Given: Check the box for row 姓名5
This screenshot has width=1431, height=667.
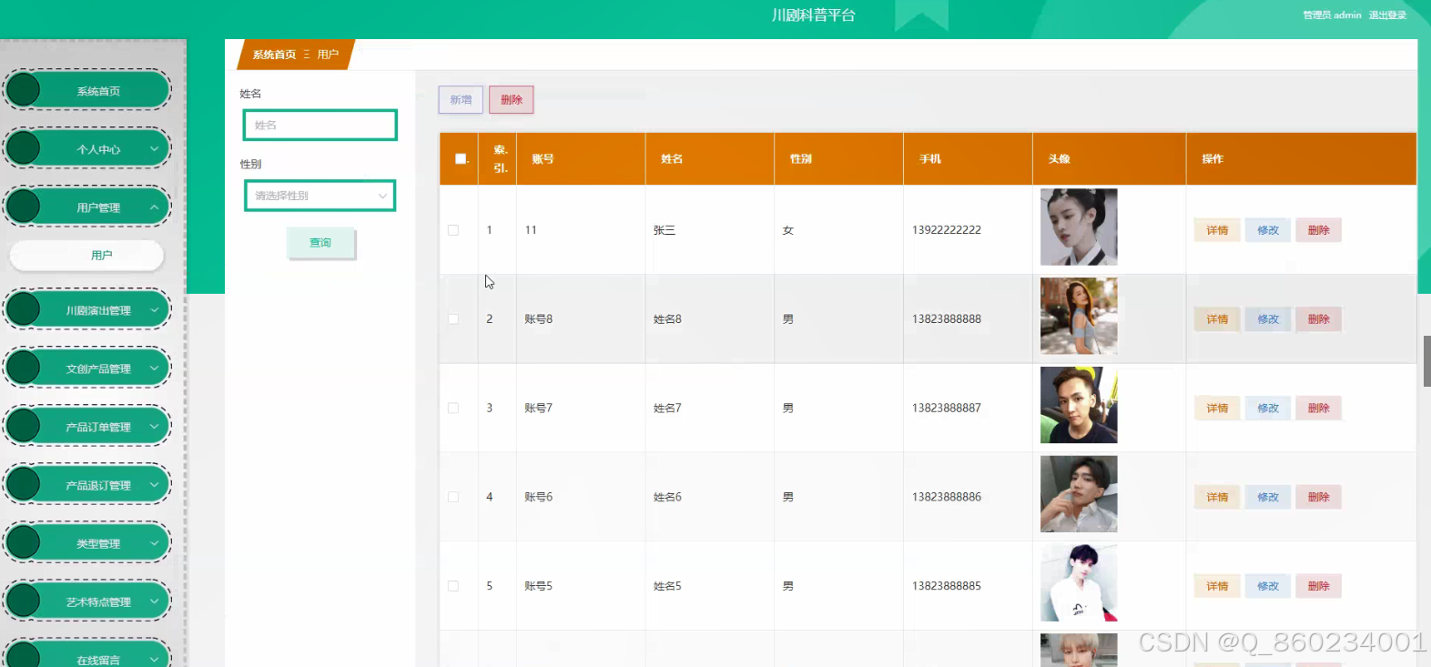Looking at the screenshot, I should point(453,587).
